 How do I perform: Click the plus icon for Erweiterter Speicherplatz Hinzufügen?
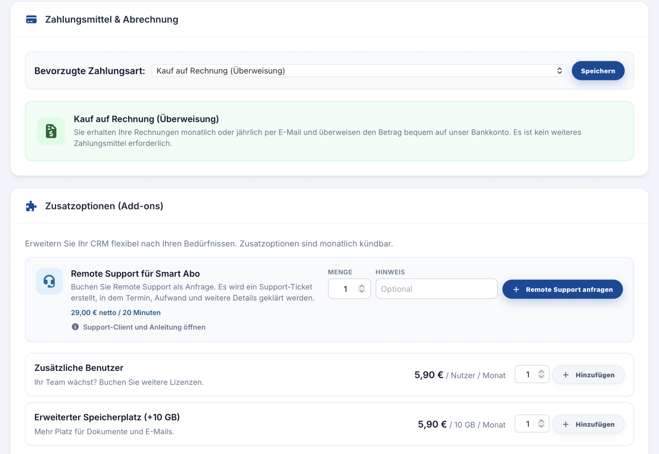pos(566,424)
